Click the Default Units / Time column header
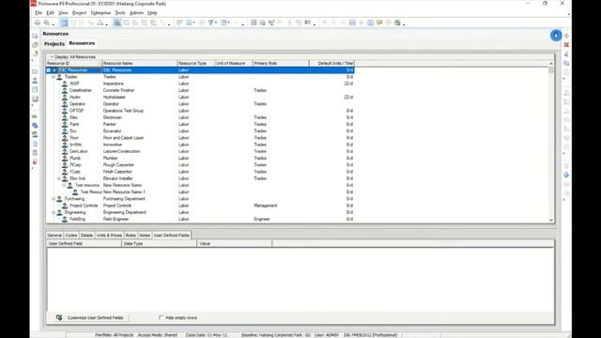601x338 pixels. [331, 63]
